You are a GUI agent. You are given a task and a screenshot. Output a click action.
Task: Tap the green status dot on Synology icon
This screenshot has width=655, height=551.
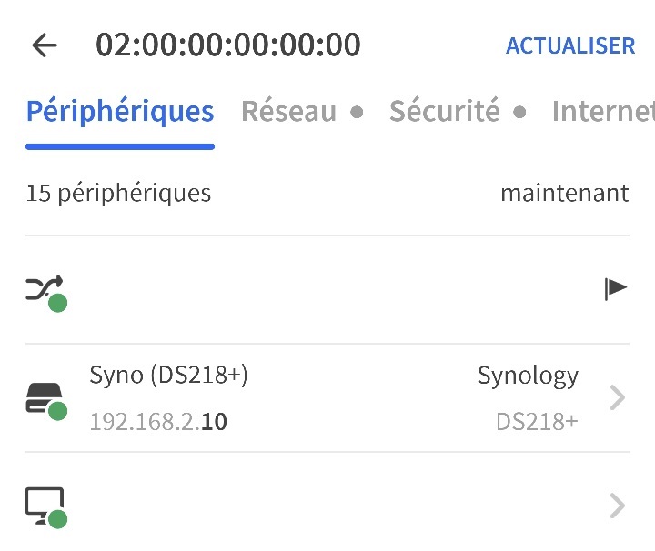point(58,412)
